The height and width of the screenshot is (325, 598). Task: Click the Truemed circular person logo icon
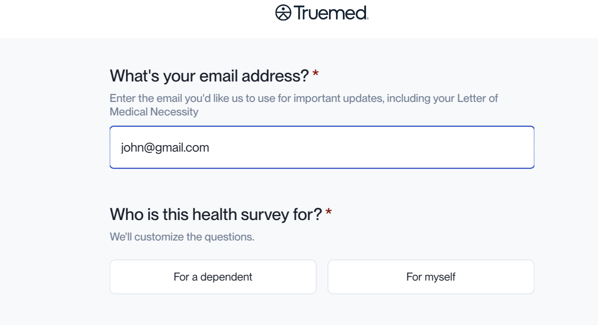283,13
